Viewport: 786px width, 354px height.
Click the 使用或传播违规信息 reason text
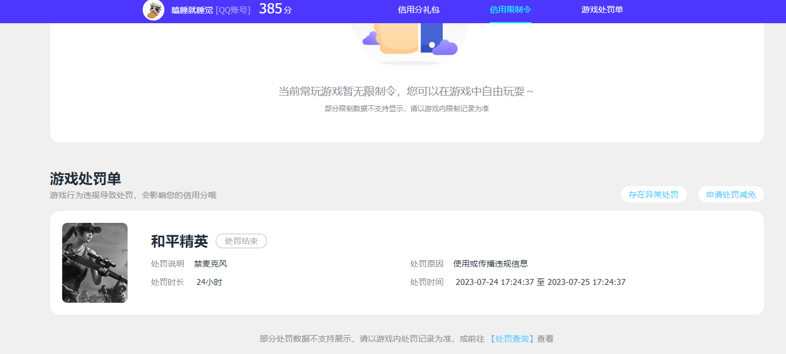(490, 263)
